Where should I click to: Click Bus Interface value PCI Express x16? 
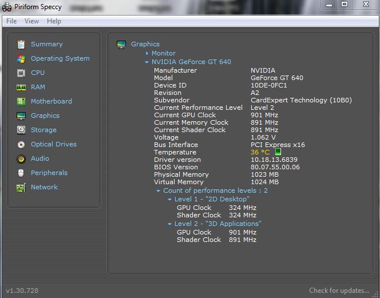278,145
